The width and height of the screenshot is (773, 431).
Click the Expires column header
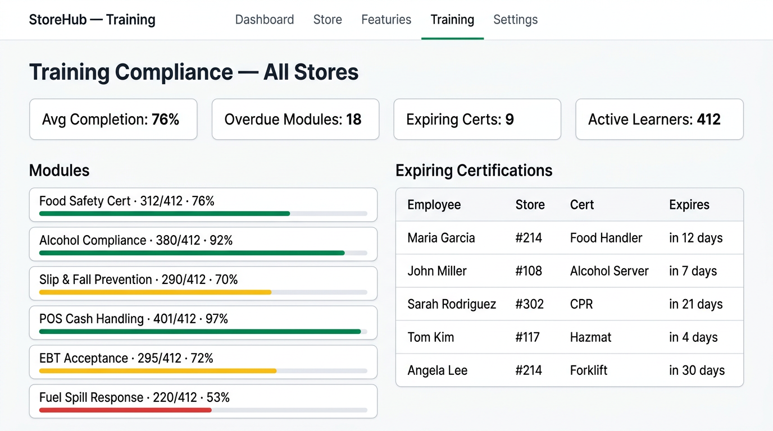689,205
